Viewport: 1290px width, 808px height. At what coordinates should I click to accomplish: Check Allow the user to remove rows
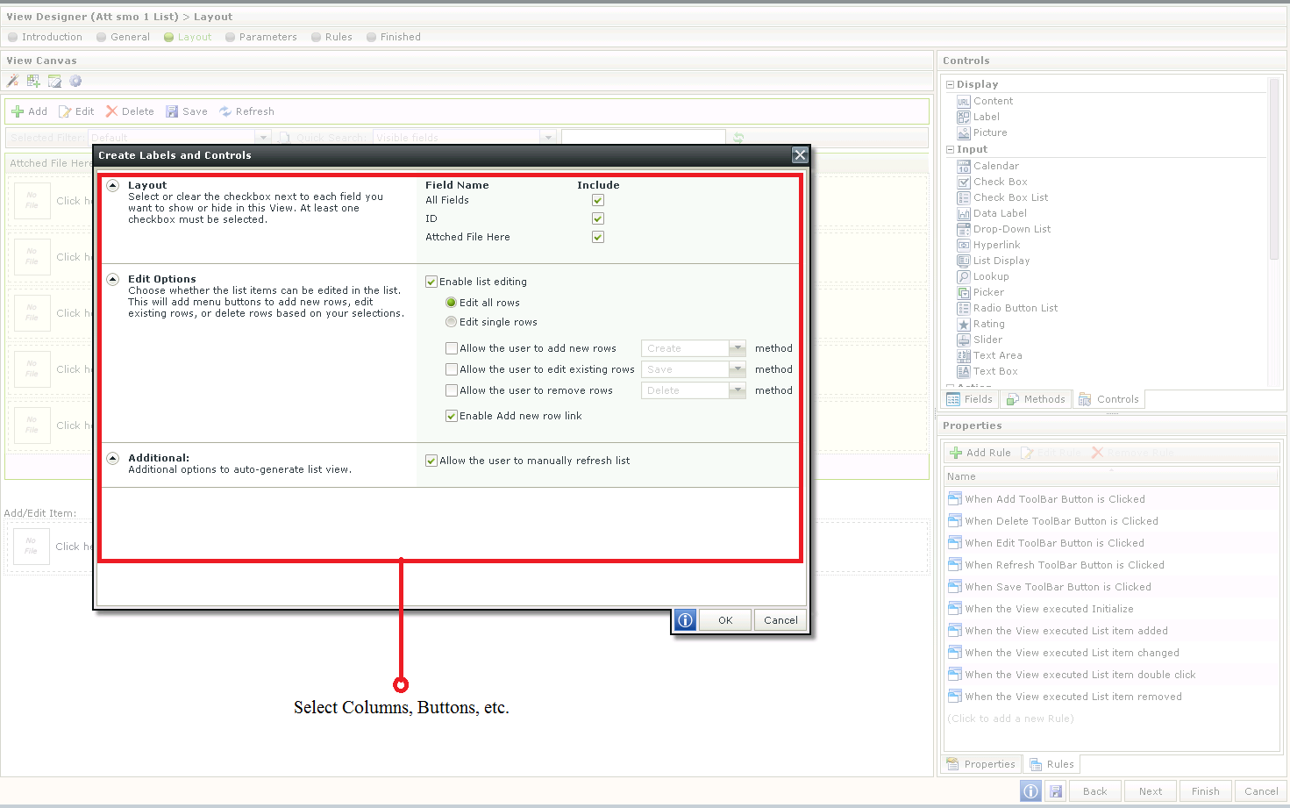click(452, 390)
